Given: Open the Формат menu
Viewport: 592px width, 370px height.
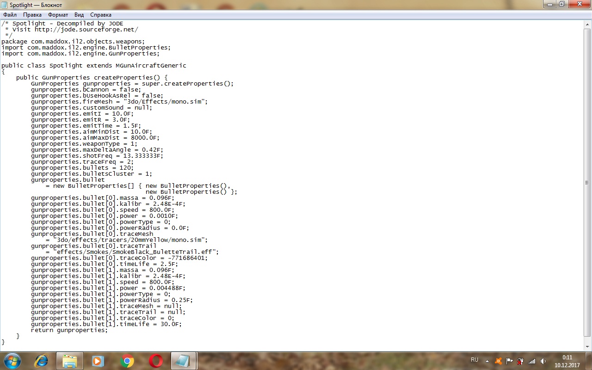Looking at the screenshot, I should click(58, 15).
